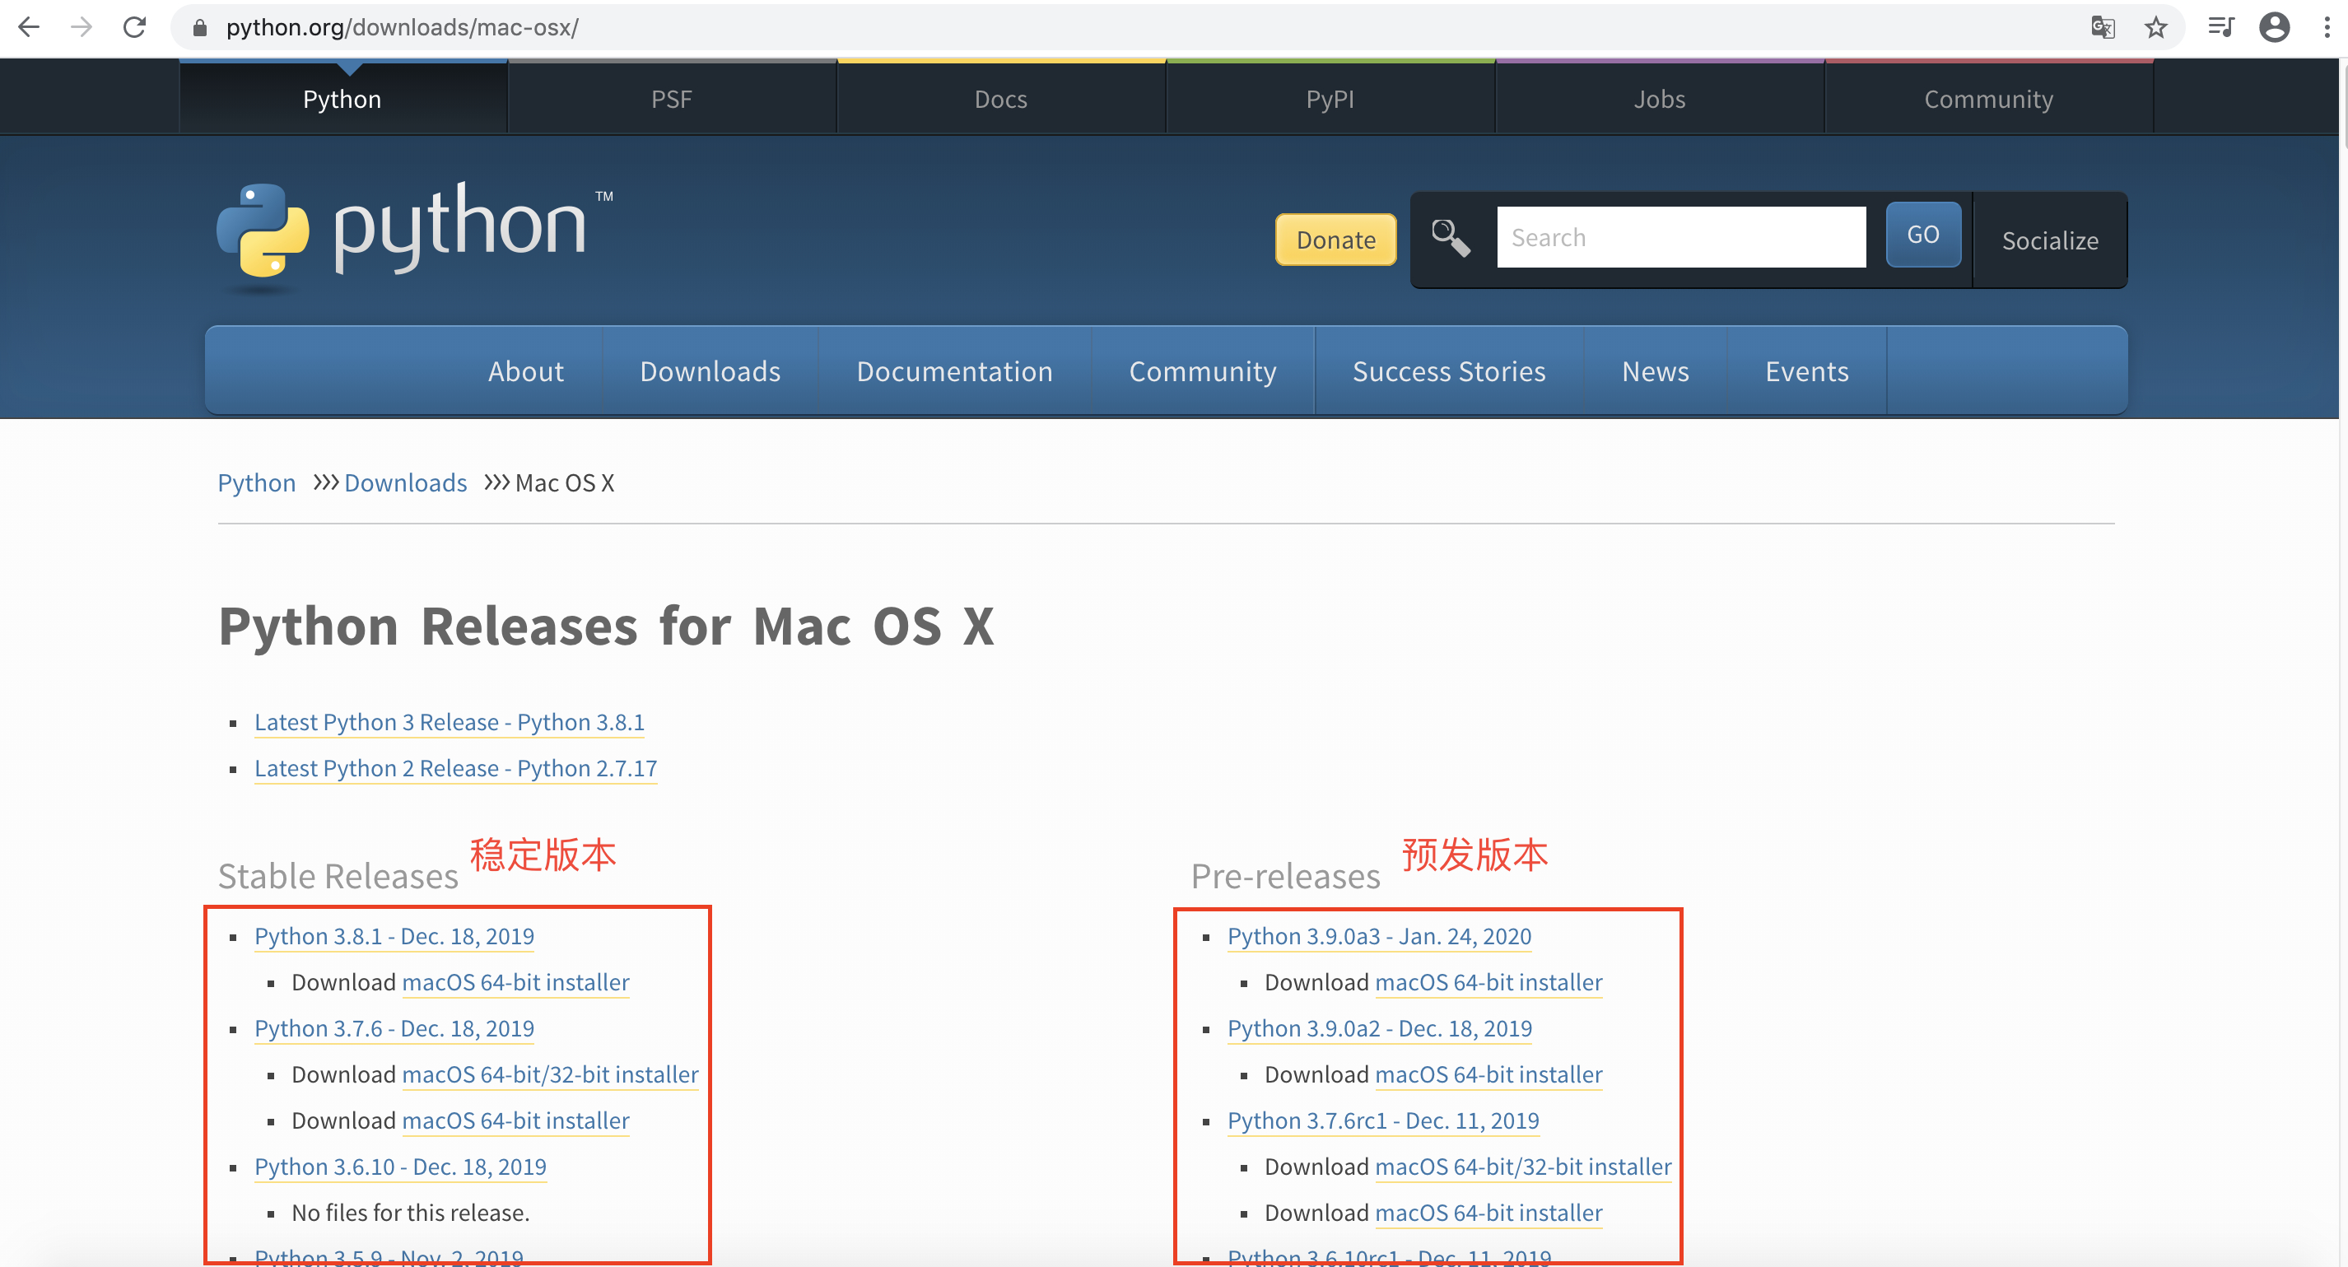Bookmark this page with the star icon
The image size is (2348, 1267).
[x=2155, y=27]
